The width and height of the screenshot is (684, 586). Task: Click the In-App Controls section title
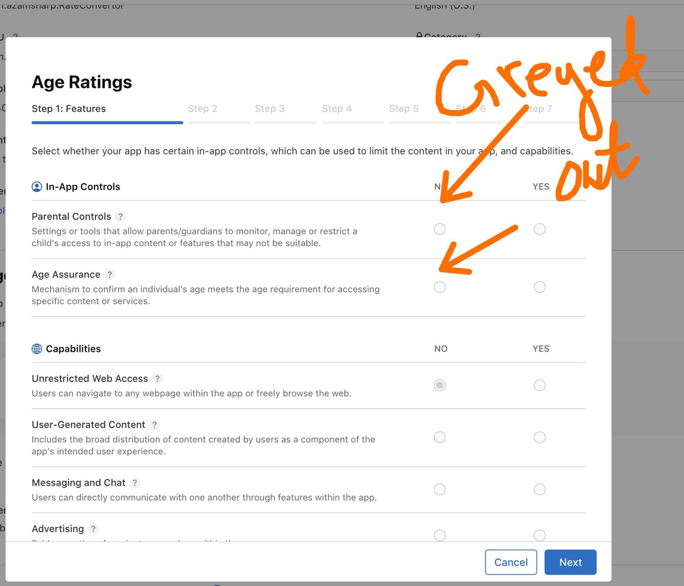coord(83,186)
